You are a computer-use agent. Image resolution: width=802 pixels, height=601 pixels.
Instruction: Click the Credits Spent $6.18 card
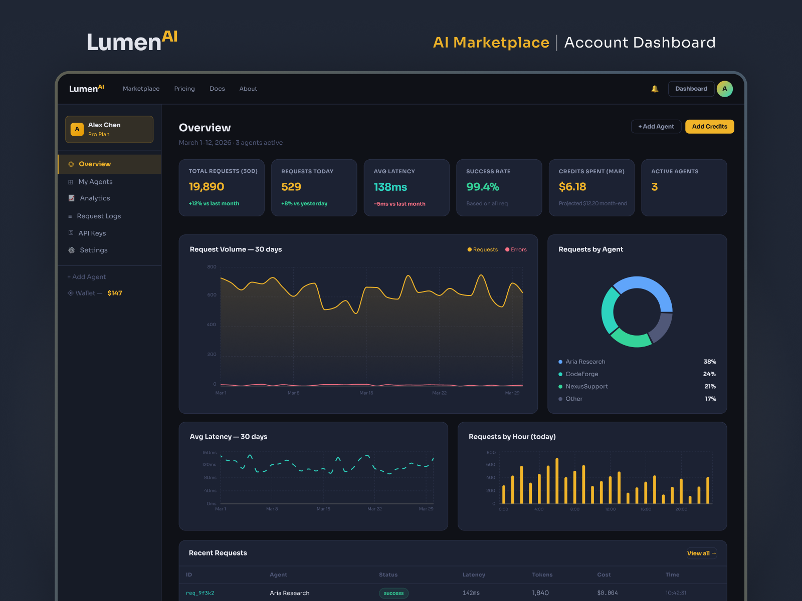[591, 188]
